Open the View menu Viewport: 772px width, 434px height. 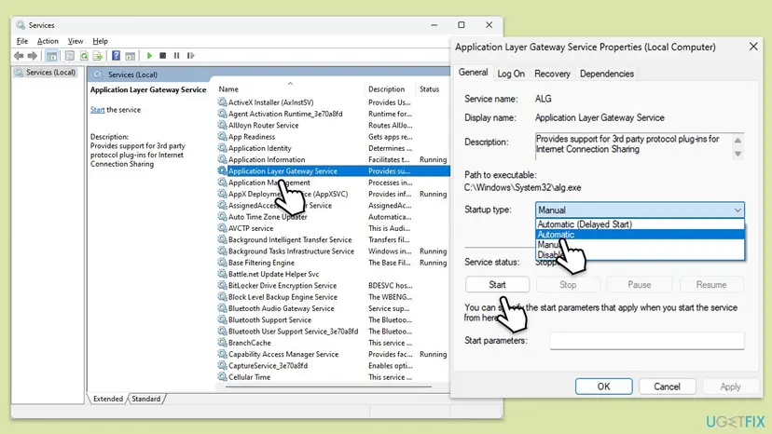tap(76, 41)
